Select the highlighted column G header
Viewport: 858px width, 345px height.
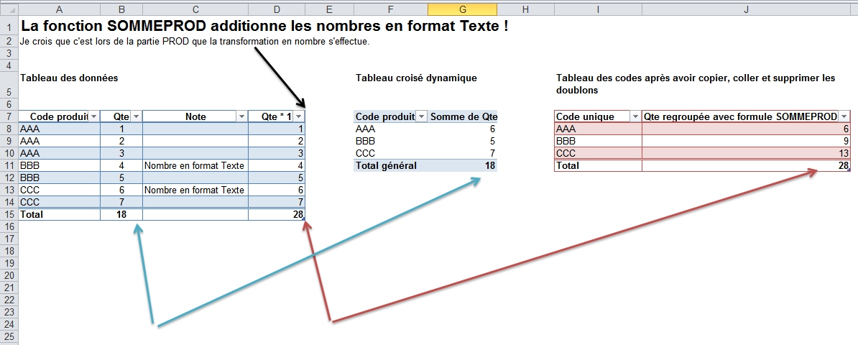coord(462,9)
